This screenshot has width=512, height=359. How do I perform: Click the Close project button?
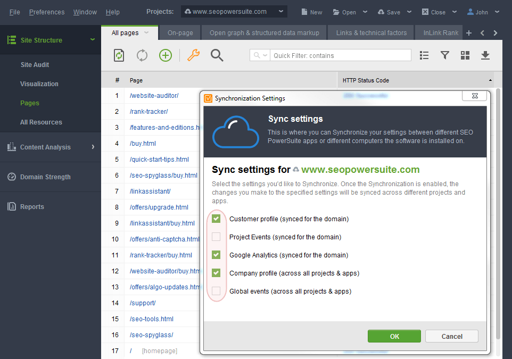click(434, 12)
